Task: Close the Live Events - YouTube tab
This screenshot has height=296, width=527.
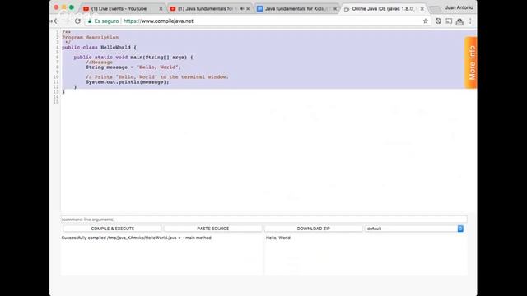Action: tap(161, 9)
